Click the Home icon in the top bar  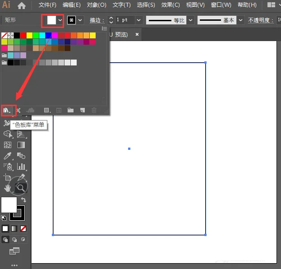point(22,6)
